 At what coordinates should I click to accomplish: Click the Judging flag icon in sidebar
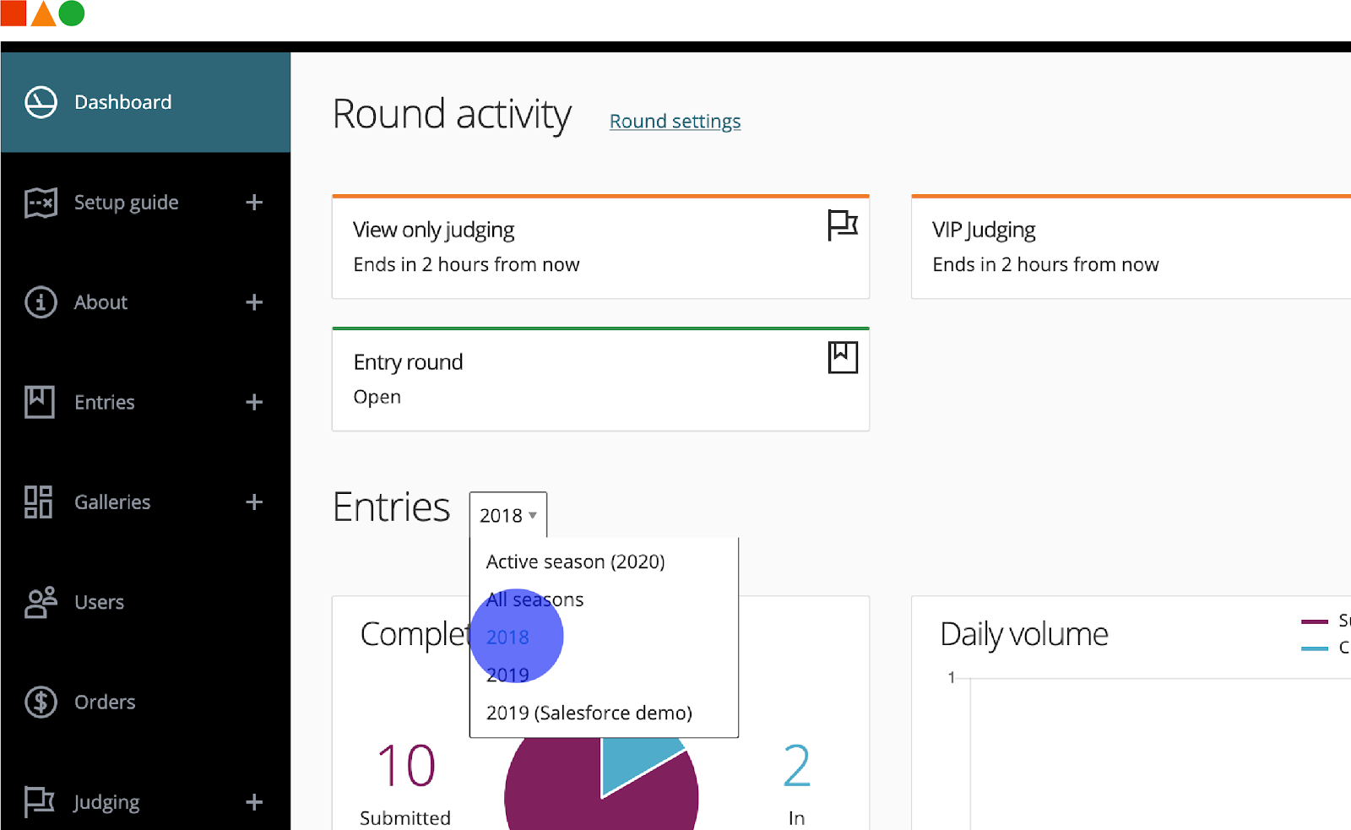click(x=39, y=801)
